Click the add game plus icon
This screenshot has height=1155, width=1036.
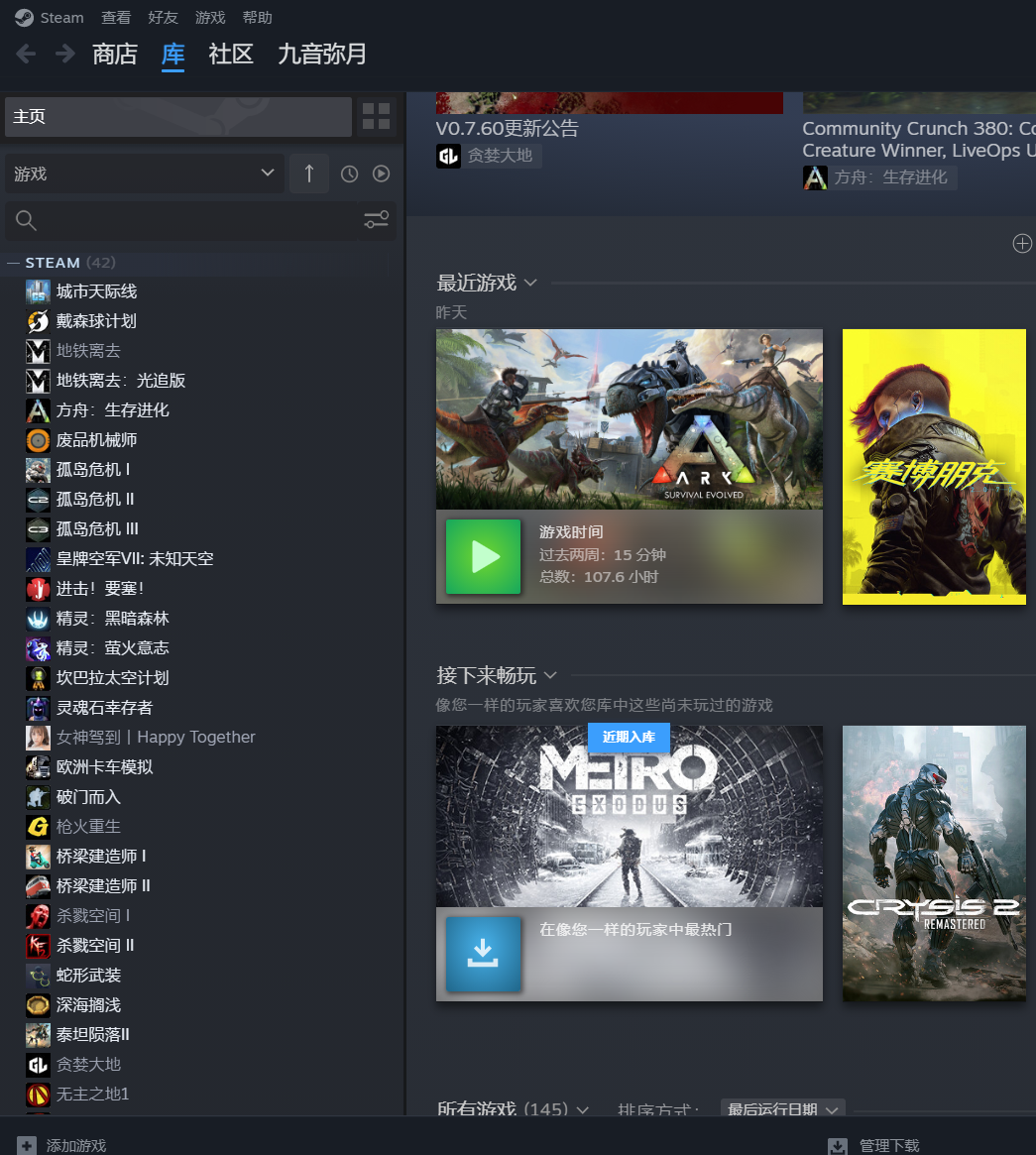tap(27, 1145)
